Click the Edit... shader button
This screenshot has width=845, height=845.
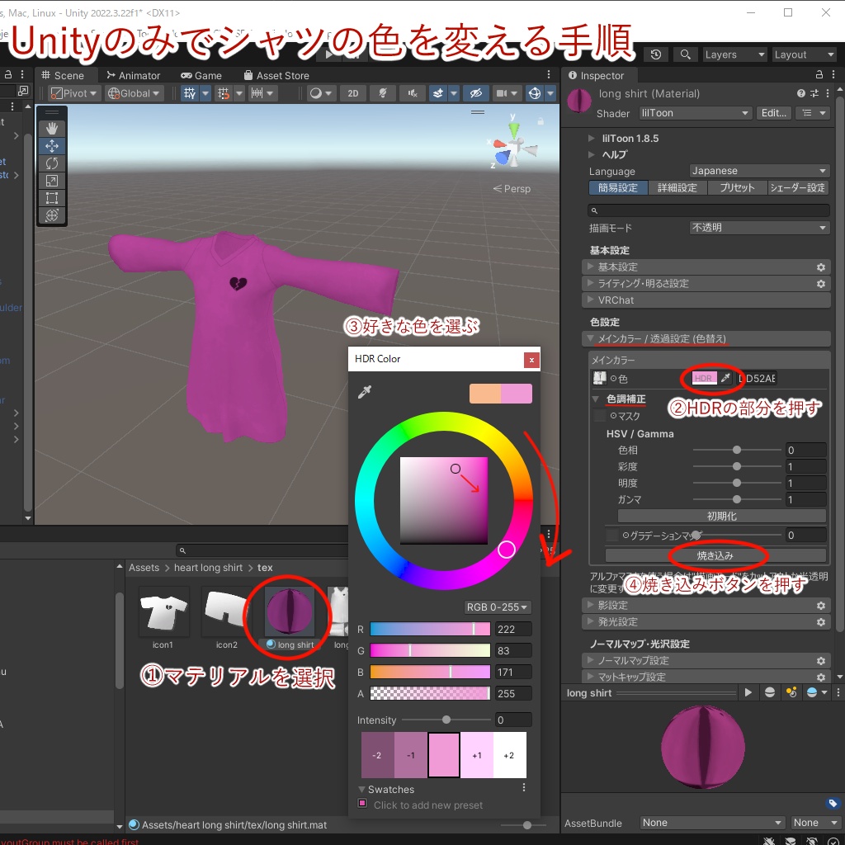click(x=774, y=113)
